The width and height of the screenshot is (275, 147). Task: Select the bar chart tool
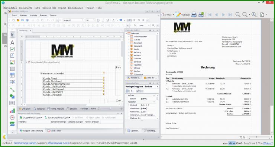(12, 111)
